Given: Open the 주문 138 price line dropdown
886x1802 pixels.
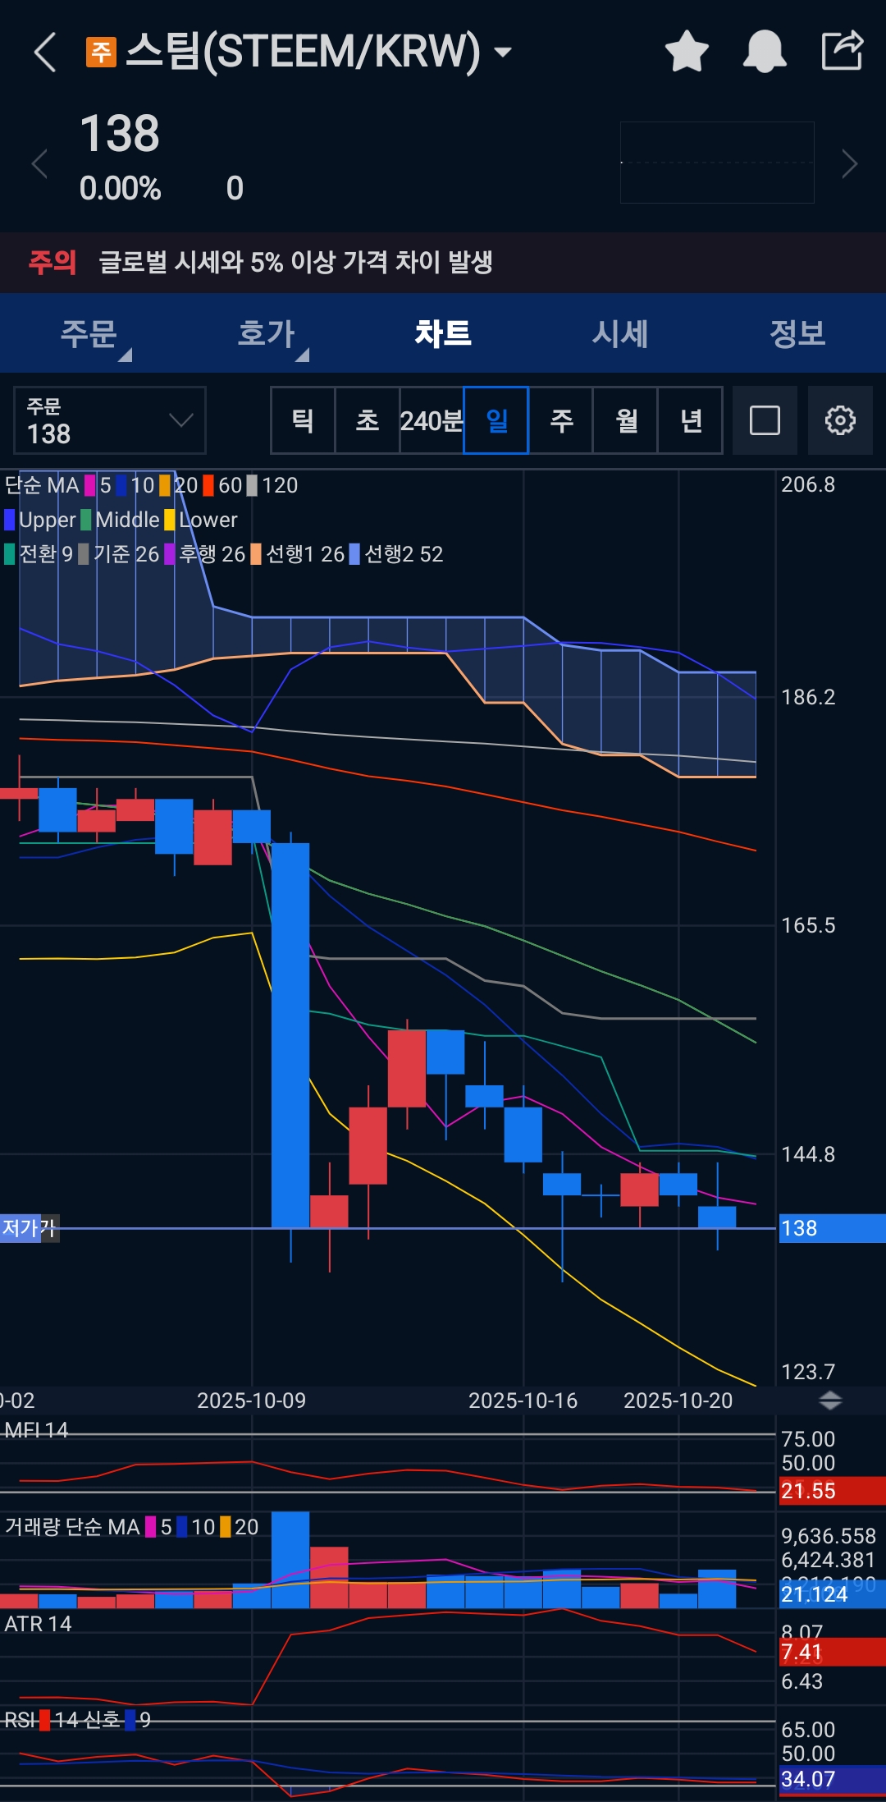Looking at the screenshot, I should [110, 420].
